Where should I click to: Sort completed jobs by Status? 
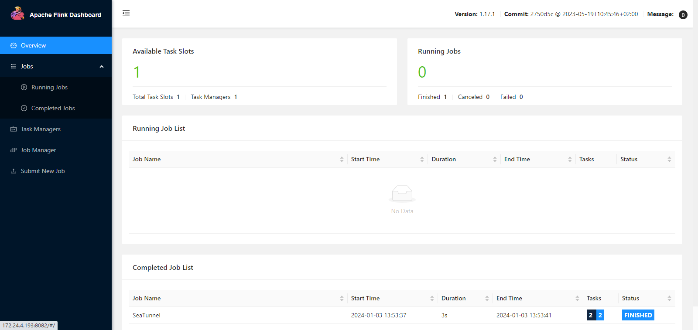pyautogui.click(x=669, y=299)
